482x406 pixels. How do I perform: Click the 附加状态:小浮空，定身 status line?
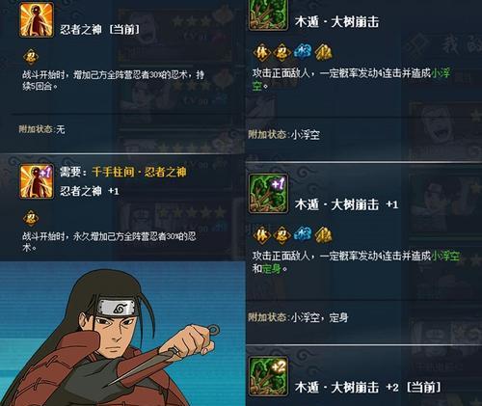point(298,317)
